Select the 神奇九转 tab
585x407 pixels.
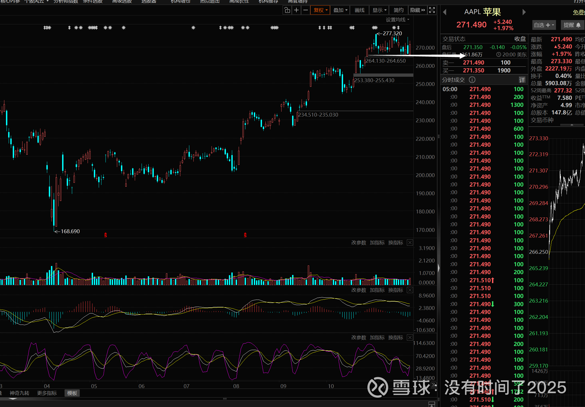[19, 393]
